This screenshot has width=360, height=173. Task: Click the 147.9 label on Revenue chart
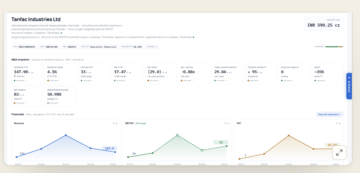(x=109, y=148)
